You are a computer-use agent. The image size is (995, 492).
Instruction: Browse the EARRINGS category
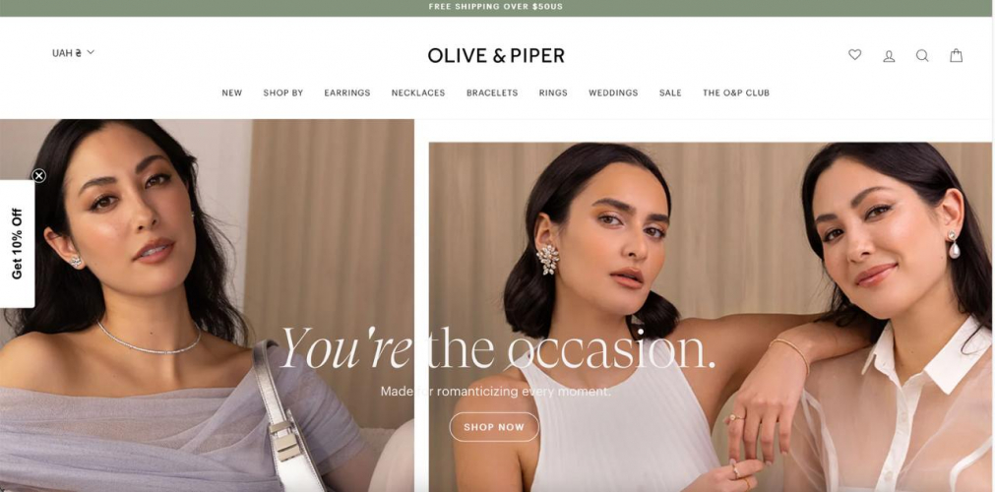tap(347, 92)
